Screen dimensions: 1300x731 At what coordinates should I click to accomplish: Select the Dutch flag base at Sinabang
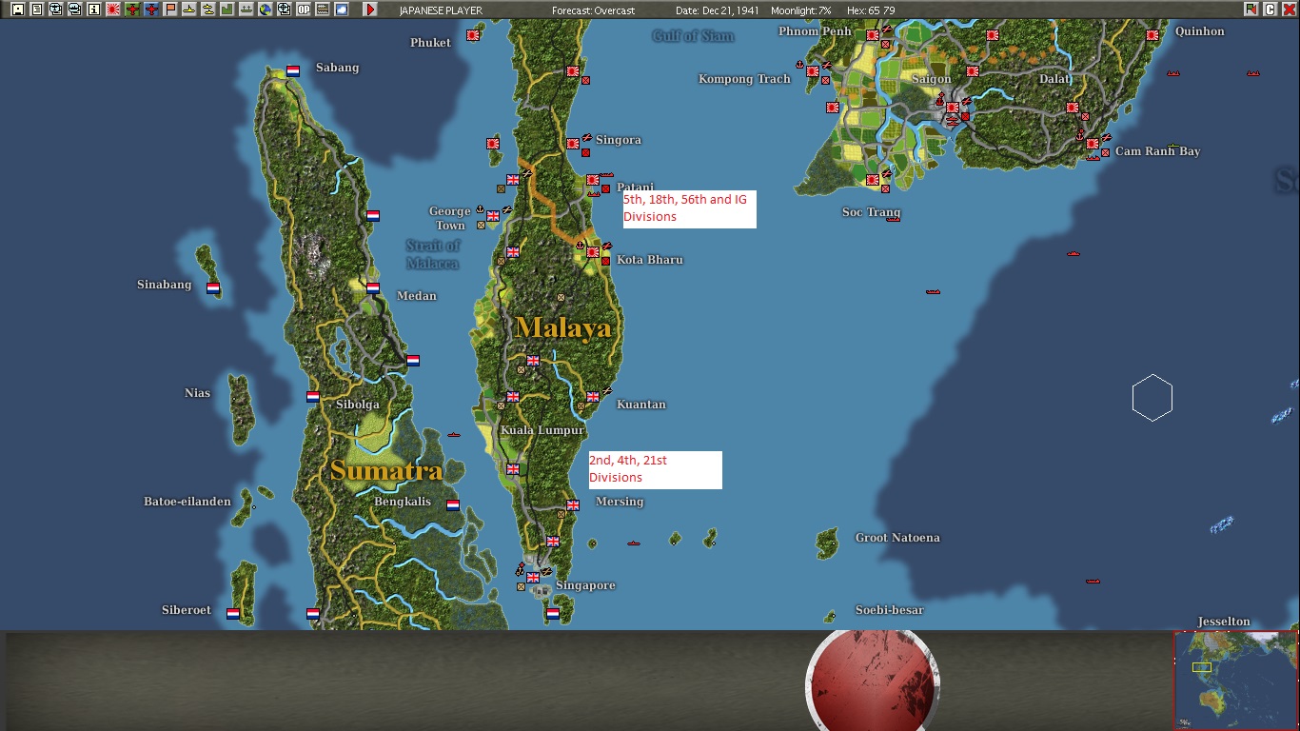pyautogui.click(x=213, y=287)
